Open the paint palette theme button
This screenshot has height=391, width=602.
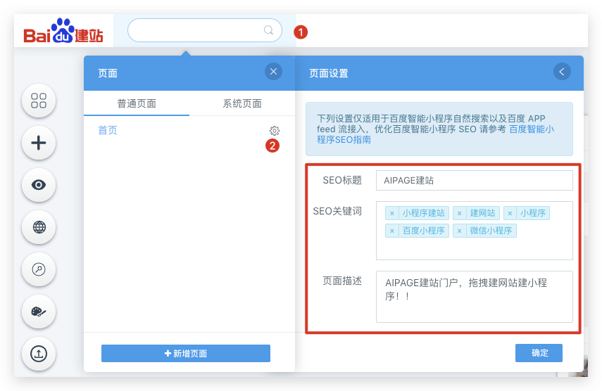pos(39,312)
